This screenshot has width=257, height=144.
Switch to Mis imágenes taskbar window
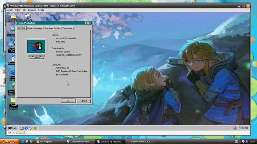pos(49,142)
